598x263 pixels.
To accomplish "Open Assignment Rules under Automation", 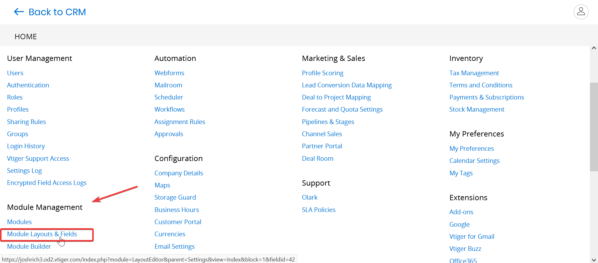I will pyautogui.click(x=180, y=122).
